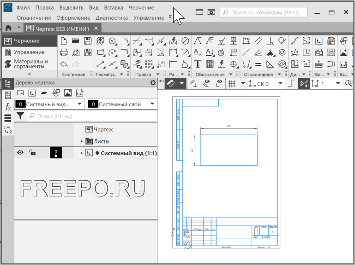Viewport: 355px width, 265px height.
Task: Toggle the grid display button
Action: [232, 84]
